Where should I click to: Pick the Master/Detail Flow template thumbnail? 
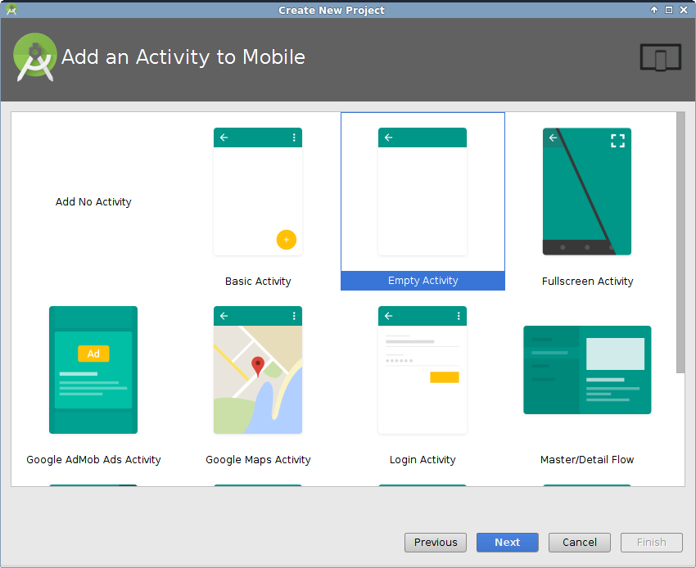click(587, 370)
